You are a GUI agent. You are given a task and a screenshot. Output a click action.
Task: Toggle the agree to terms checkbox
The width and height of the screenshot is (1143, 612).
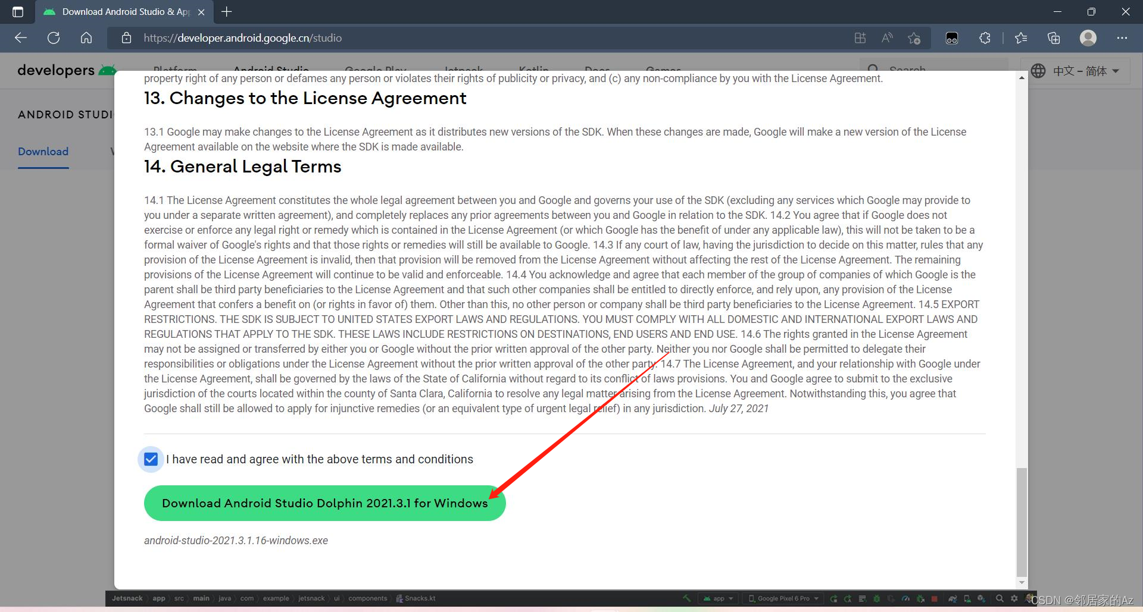[x=151, y=459]
